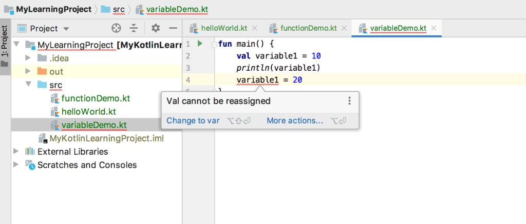The height and width of the screenshot is (224, 526).
Task: Expand the .idea folder
Action: pyautogui.click(x=28, y=58)
